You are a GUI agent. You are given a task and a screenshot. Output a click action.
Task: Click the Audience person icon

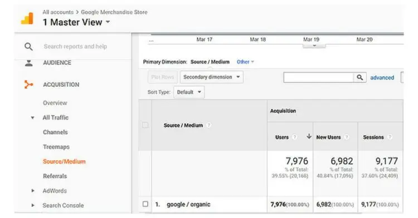[x=28, y=63]
